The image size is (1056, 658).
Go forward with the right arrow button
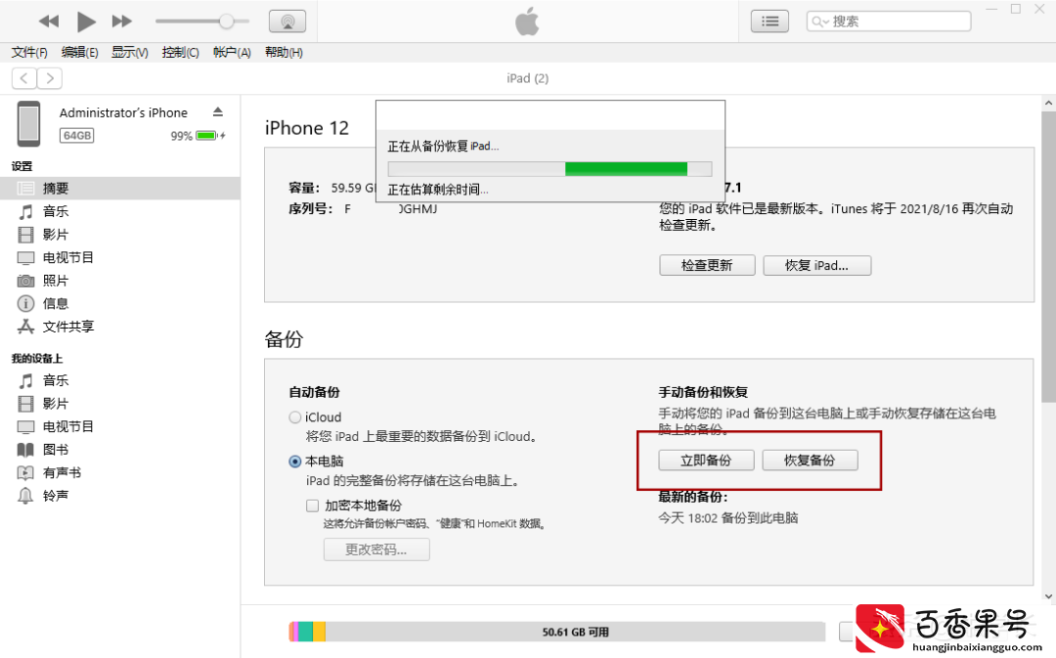pyautogui.click(x=50, y=78)
